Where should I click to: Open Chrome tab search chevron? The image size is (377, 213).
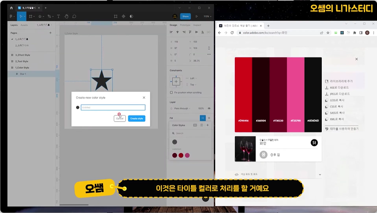click(x=346, y=24)
